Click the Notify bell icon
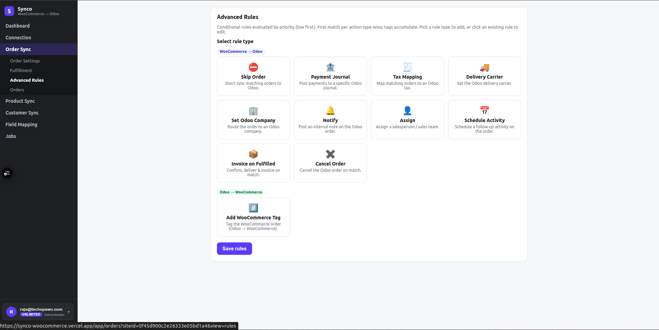This screenshot has height=330, width=659. [x=330, y=111]
